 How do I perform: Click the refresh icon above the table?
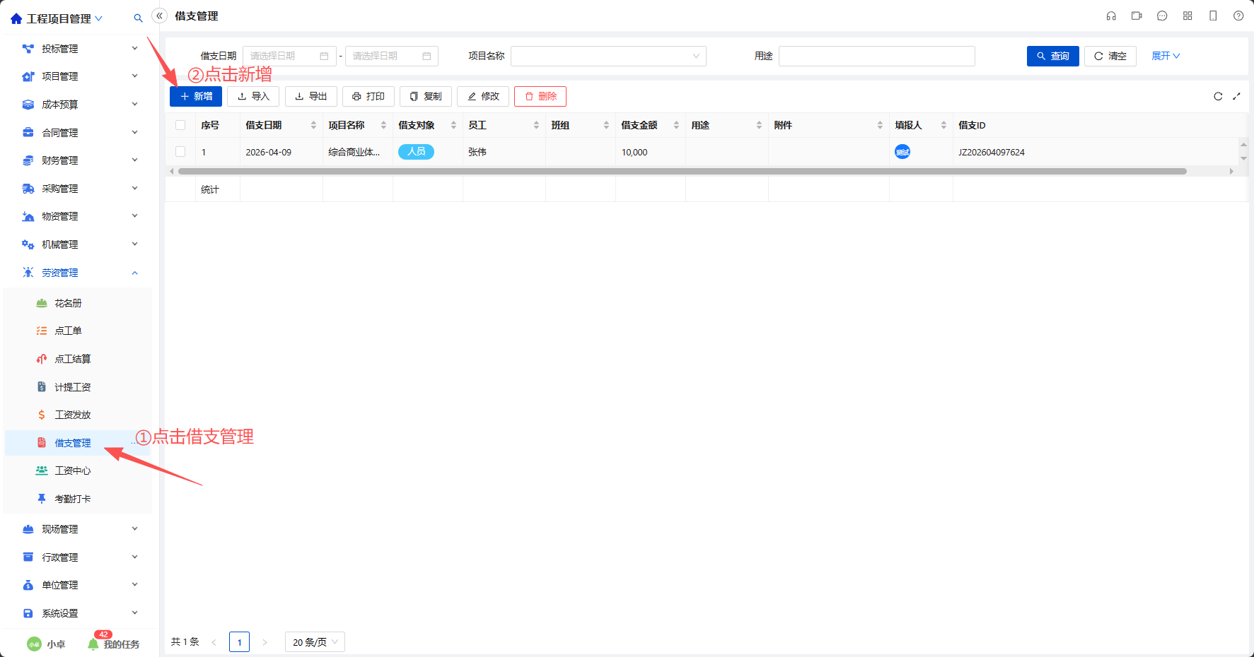[1218, 96]
